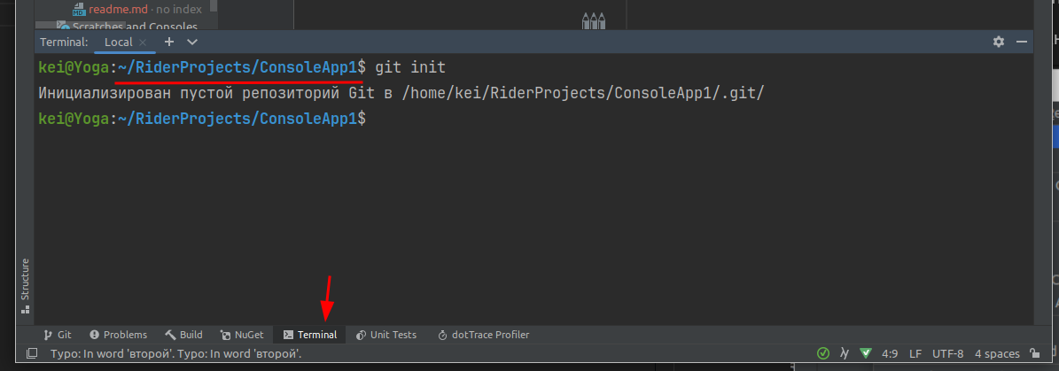
Task: Change LF line separator setting
Action: (915, 354)
